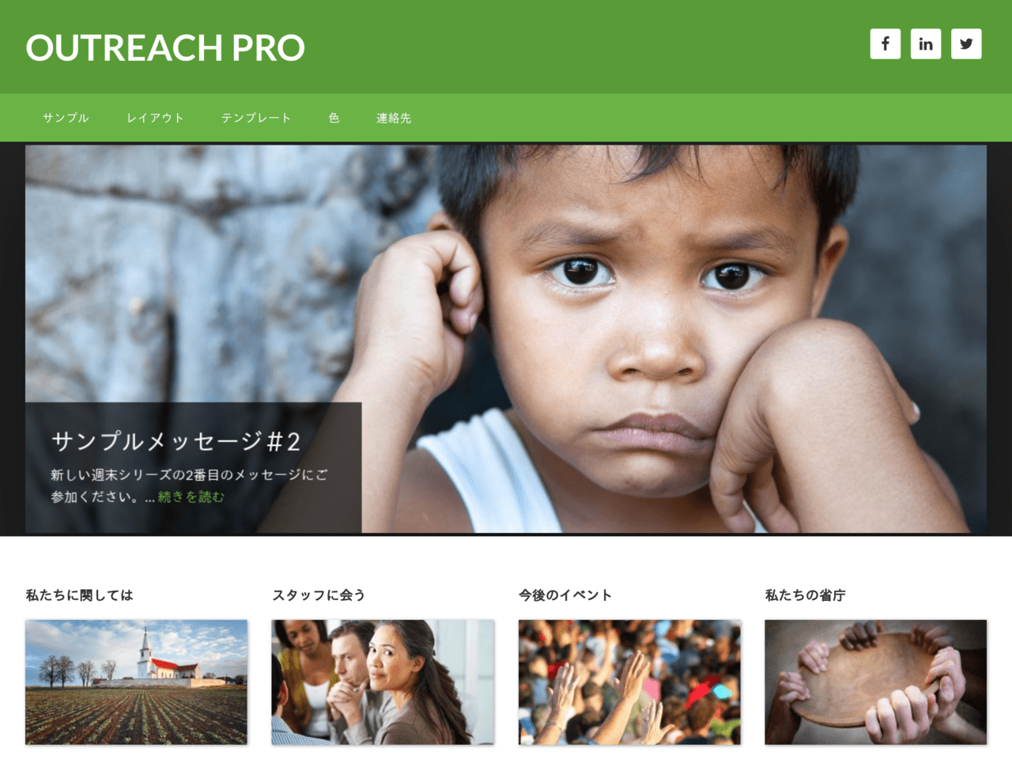Click the スタッフに会う heading
Image resolution: width=1012 pixels, height=759 pixels.
[x=319, y=595]
